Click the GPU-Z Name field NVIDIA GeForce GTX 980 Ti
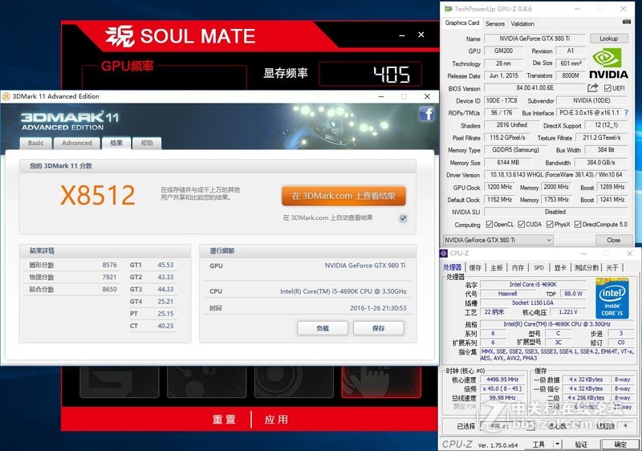 click(534, 39)
